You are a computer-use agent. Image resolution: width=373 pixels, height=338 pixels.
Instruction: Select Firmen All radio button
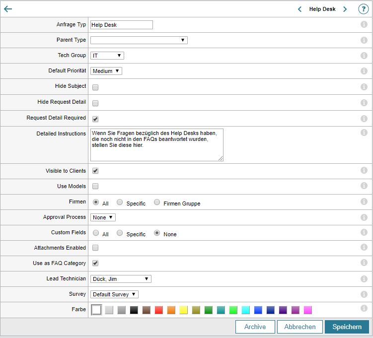click(x=96, y=202)
